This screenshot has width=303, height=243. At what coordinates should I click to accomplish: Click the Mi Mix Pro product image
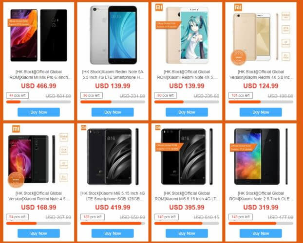click(38, 35)
